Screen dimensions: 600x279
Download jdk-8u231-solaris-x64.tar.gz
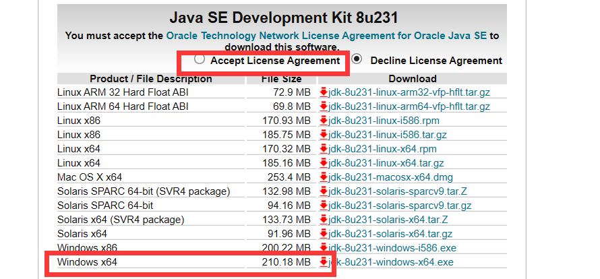click(390, 234)
